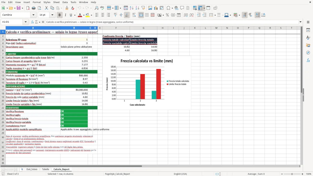Toggle Left-to-Right text direction
Image resolution: width=313 pixels, height=176 pixels.
[245, 15]
